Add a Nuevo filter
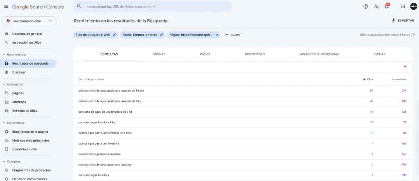Image resolution: width=419 pixels, height=181 pixels. [x=233, y=35]
